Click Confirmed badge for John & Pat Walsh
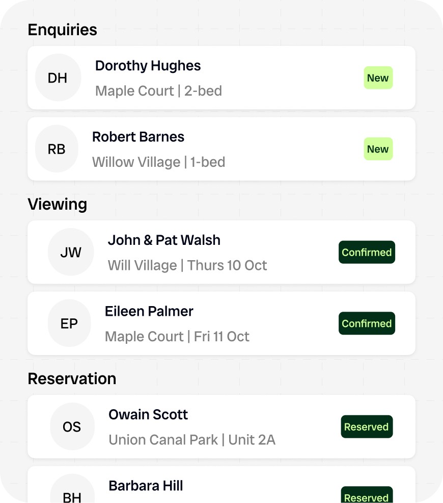Image resolution: width=443 pixels, height=503 pixels. point(367,252)
